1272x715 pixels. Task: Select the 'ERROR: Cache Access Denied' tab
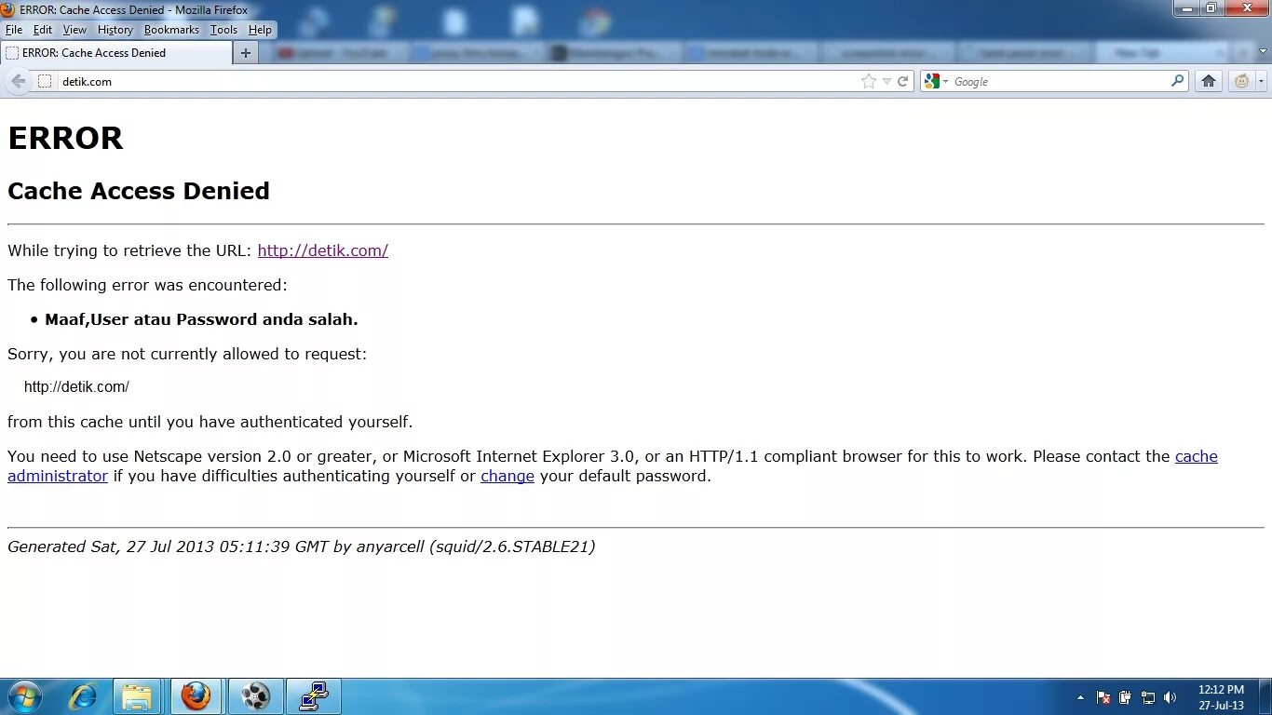point(115,53)
